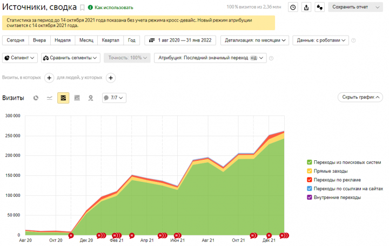
Task: Open the Точность: 100% dropdown
Action: click(127, 58)
